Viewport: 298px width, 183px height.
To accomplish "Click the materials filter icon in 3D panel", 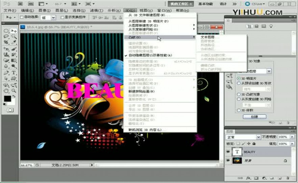I will 264,26.
